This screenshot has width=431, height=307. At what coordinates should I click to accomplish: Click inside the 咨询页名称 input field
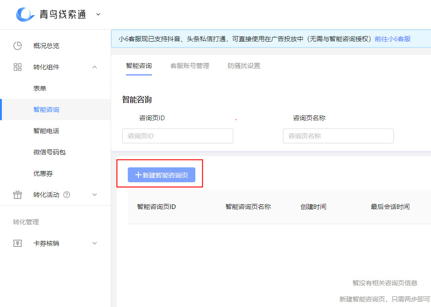click(338, 135)
